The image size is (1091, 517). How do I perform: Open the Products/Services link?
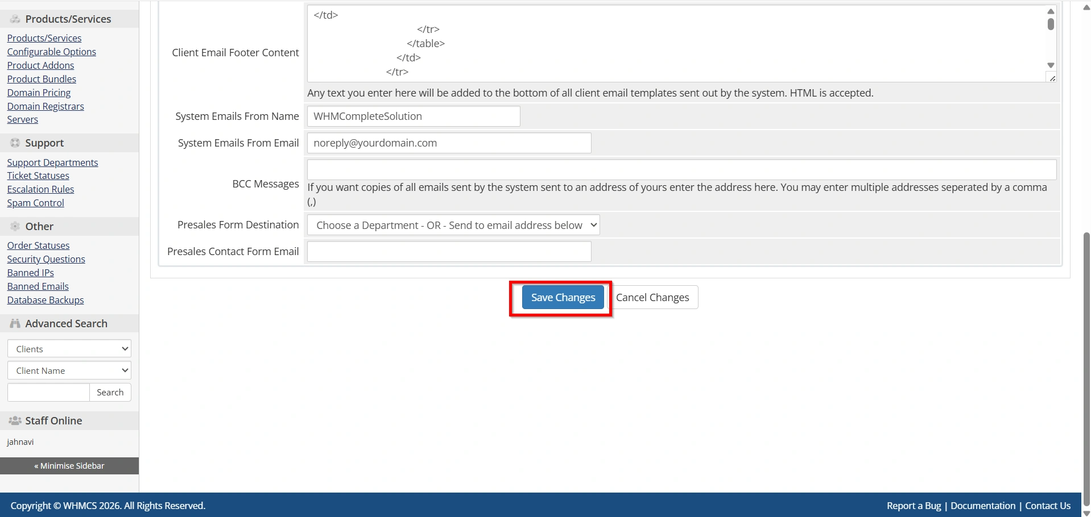[44, 38]
